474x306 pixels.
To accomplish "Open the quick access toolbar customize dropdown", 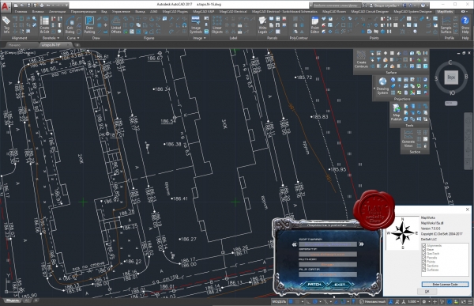I will 67,6.
